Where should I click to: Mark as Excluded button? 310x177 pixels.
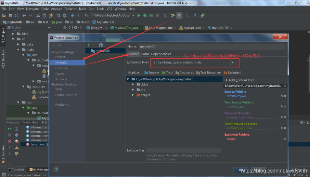(x=232, y=73)
